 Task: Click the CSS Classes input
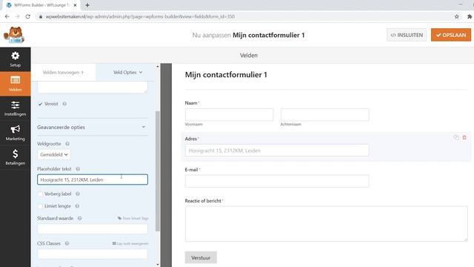tap(93, 254)
